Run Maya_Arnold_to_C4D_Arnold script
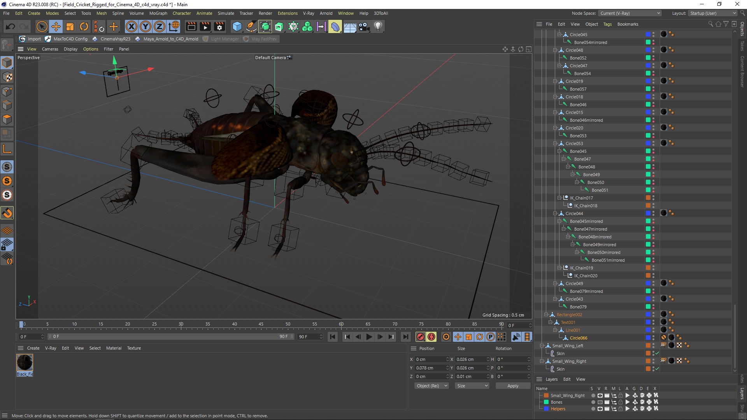 click(x=167, y=39)
